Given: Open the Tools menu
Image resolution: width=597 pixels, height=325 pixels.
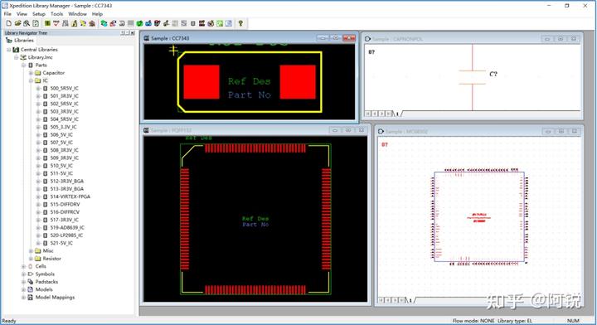Looking at the screenshot, I should (x=56, y=14).
